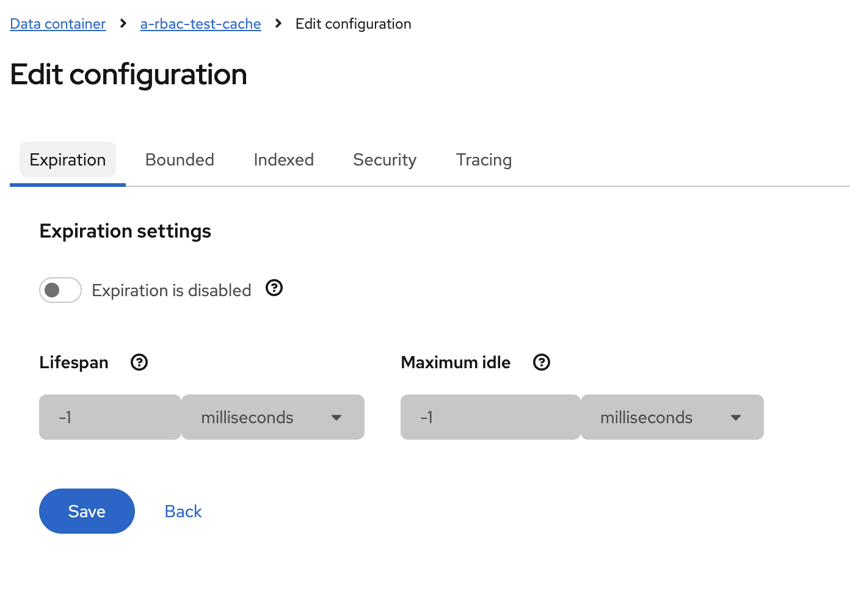This screenshot has width=850, height=596.
Task: Open the Maximum idle milliseconds unit dropdown
Action: 672,417
